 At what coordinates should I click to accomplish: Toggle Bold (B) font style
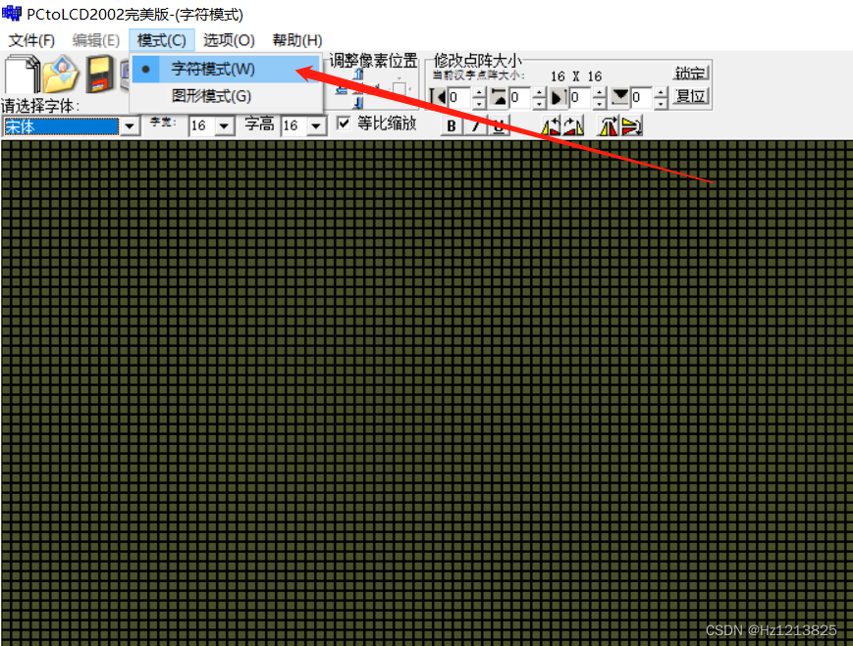[451, 126]
